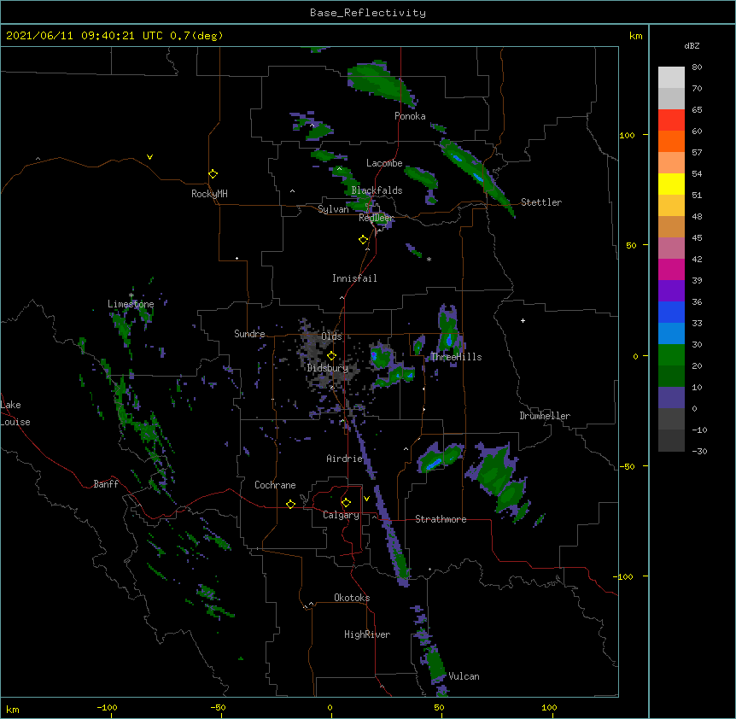Click the Okotoks label
Screen dimensions: 736x719
coord(352,598)
